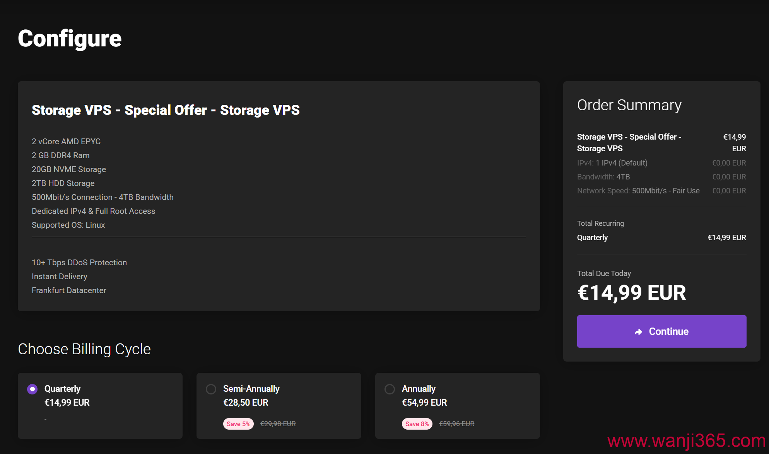Click the Save 8% badge
Screen dimensions: 769x454
(417, 424)
